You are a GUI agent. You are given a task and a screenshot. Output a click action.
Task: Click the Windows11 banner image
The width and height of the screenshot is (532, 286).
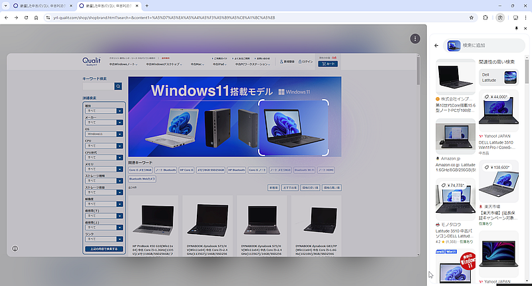click(x=235, y=116)
